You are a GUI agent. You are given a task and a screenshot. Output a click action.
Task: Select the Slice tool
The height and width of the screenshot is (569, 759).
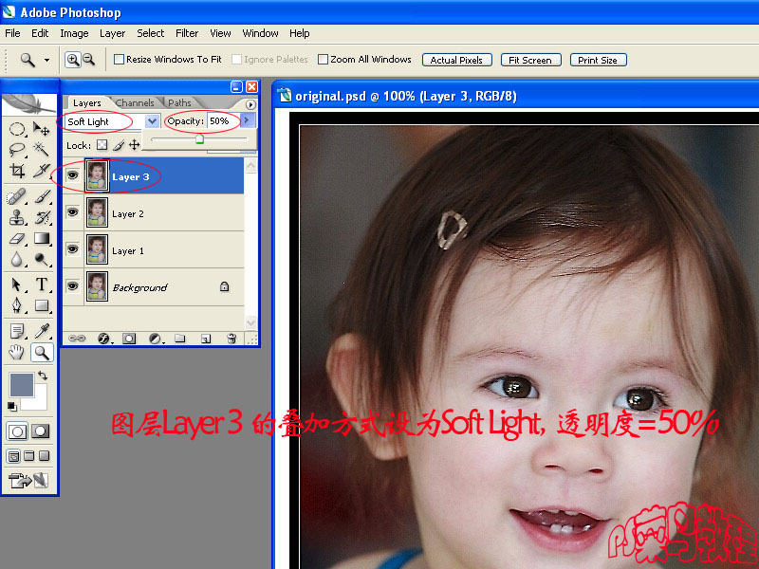coord(41,171)
